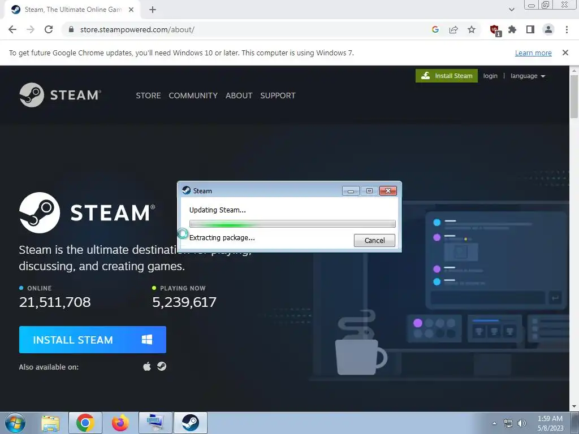Dismiss the Chrome update notification bar

coord(565,53)
